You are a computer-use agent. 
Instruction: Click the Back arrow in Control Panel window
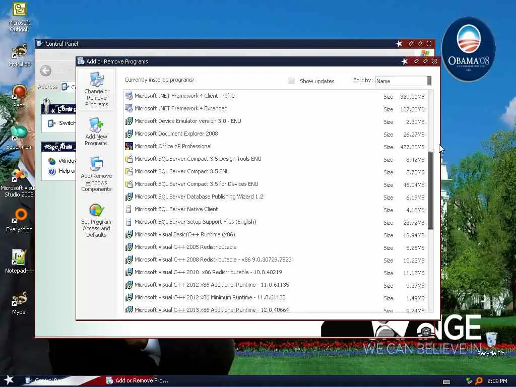(x=46, y=71)
